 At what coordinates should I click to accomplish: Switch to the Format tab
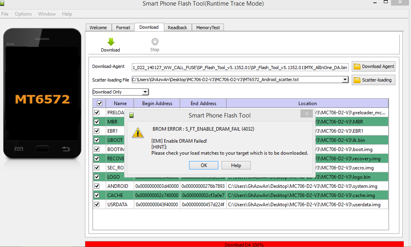[x=123, y=28]
